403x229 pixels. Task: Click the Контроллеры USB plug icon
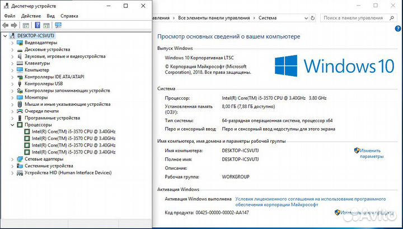click(20, 84)
